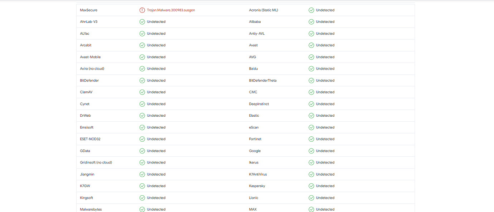
Task: Click the green checkmark beside Kaspersky
Action: 311,186
